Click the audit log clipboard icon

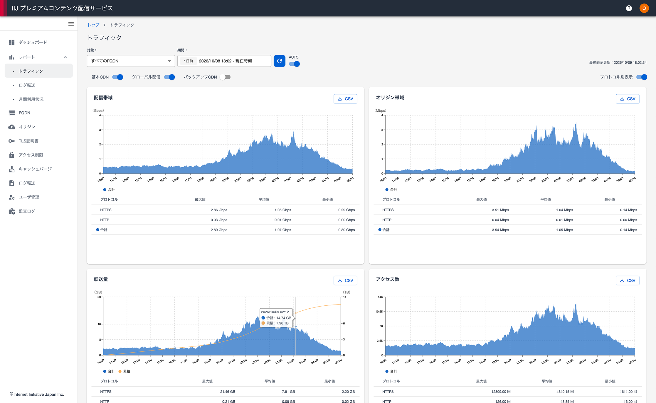[12, 211]
